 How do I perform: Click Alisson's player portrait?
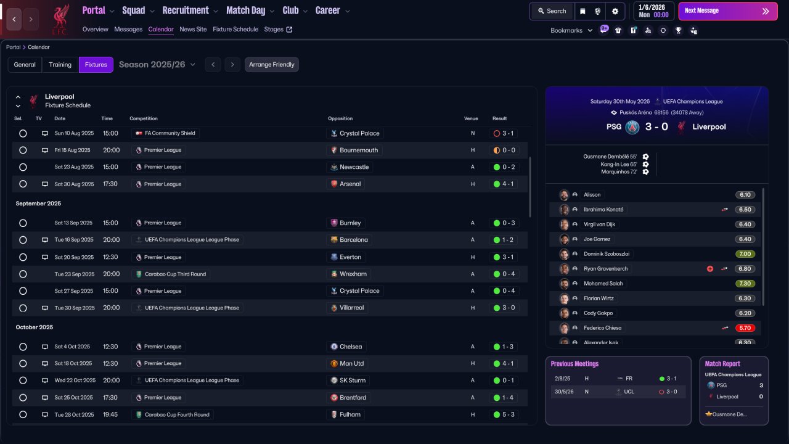pyautogui.click(x=564, y=195)
